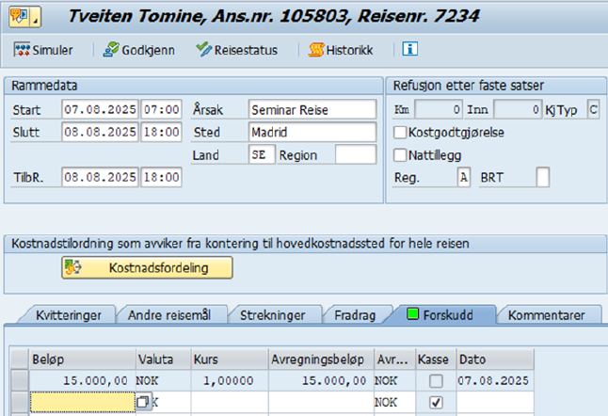
Task: Click the TilbR. date field
Action: (100, 177)
